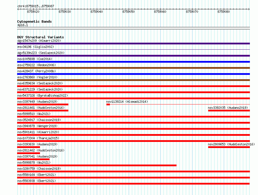Click ruler position 8759040
Screen dimensions: 258x195
(97, 12)
